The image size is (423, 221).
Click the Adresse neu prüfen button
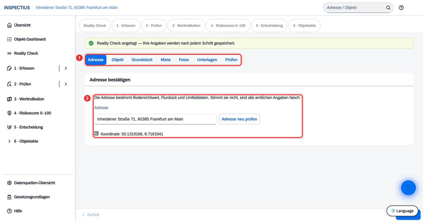coord(239,119)
